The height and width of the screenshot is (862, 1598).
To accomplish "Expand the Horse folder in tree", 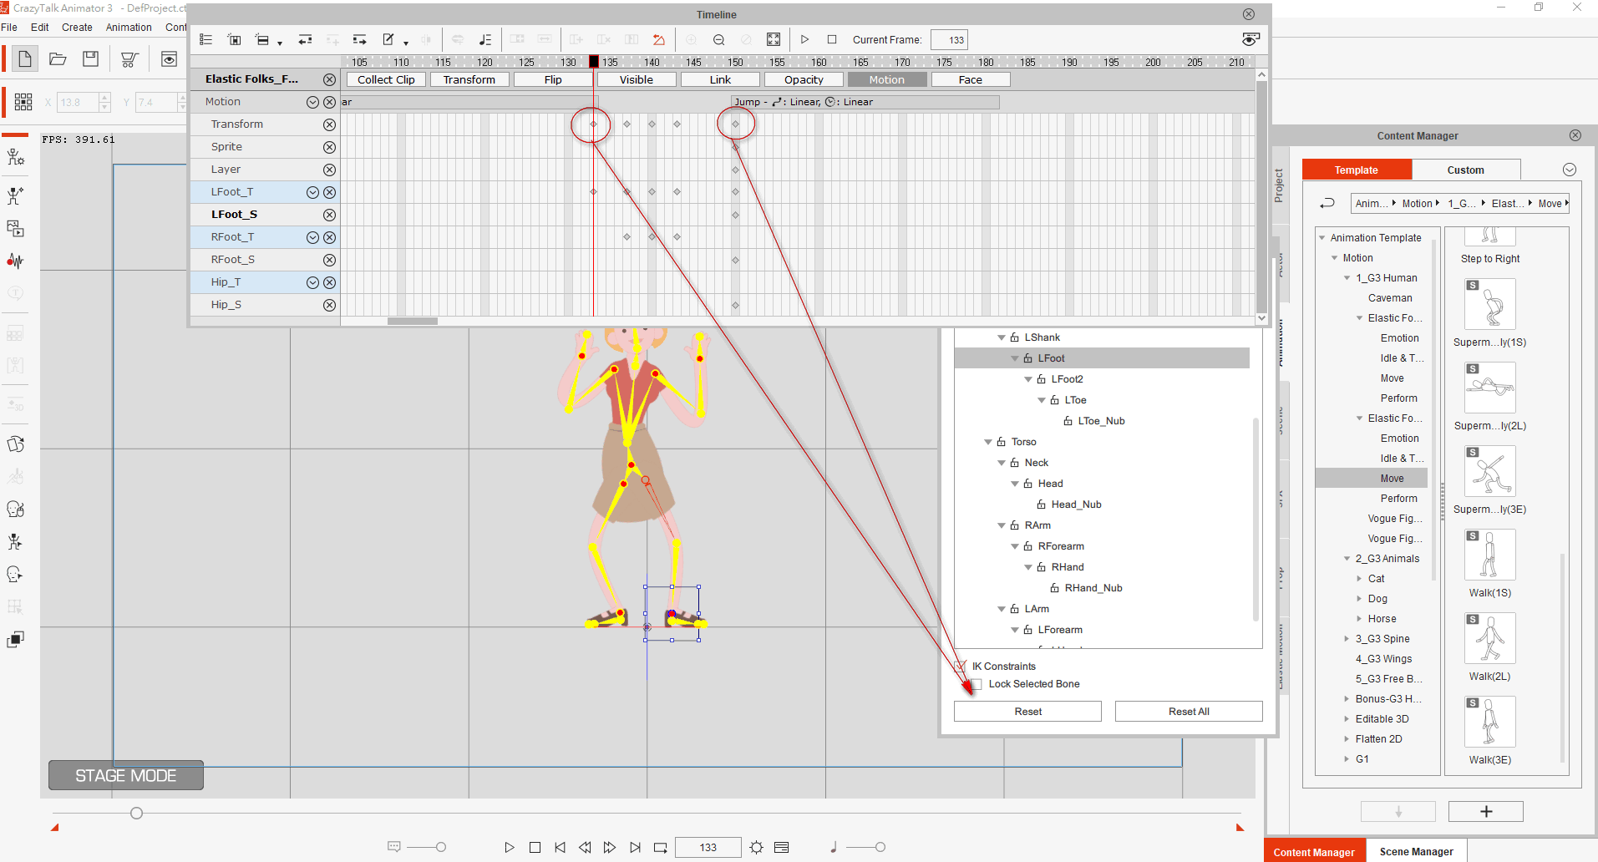I will (x=1359, y=619).
